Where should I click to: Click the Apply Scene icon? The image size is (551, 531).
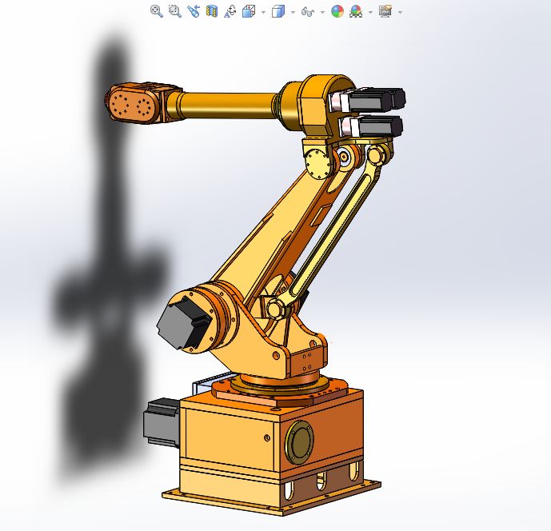click(x=355, y=11)
